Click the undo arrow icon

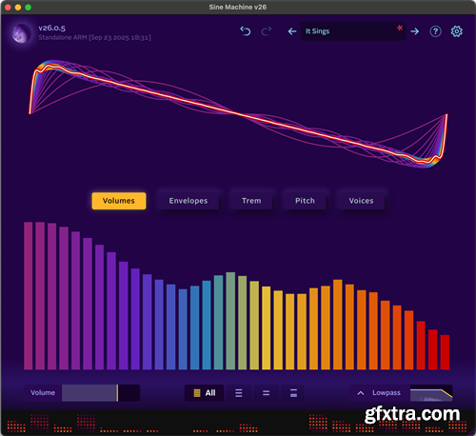(246, 31)
